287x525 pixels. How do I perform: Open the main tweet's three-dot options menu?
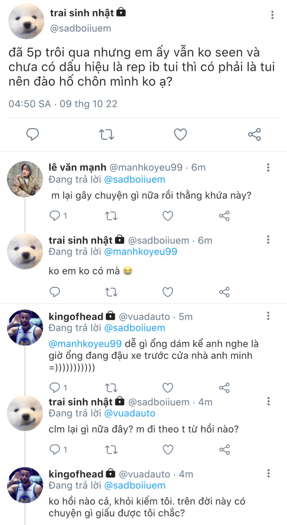coord(272,15)
